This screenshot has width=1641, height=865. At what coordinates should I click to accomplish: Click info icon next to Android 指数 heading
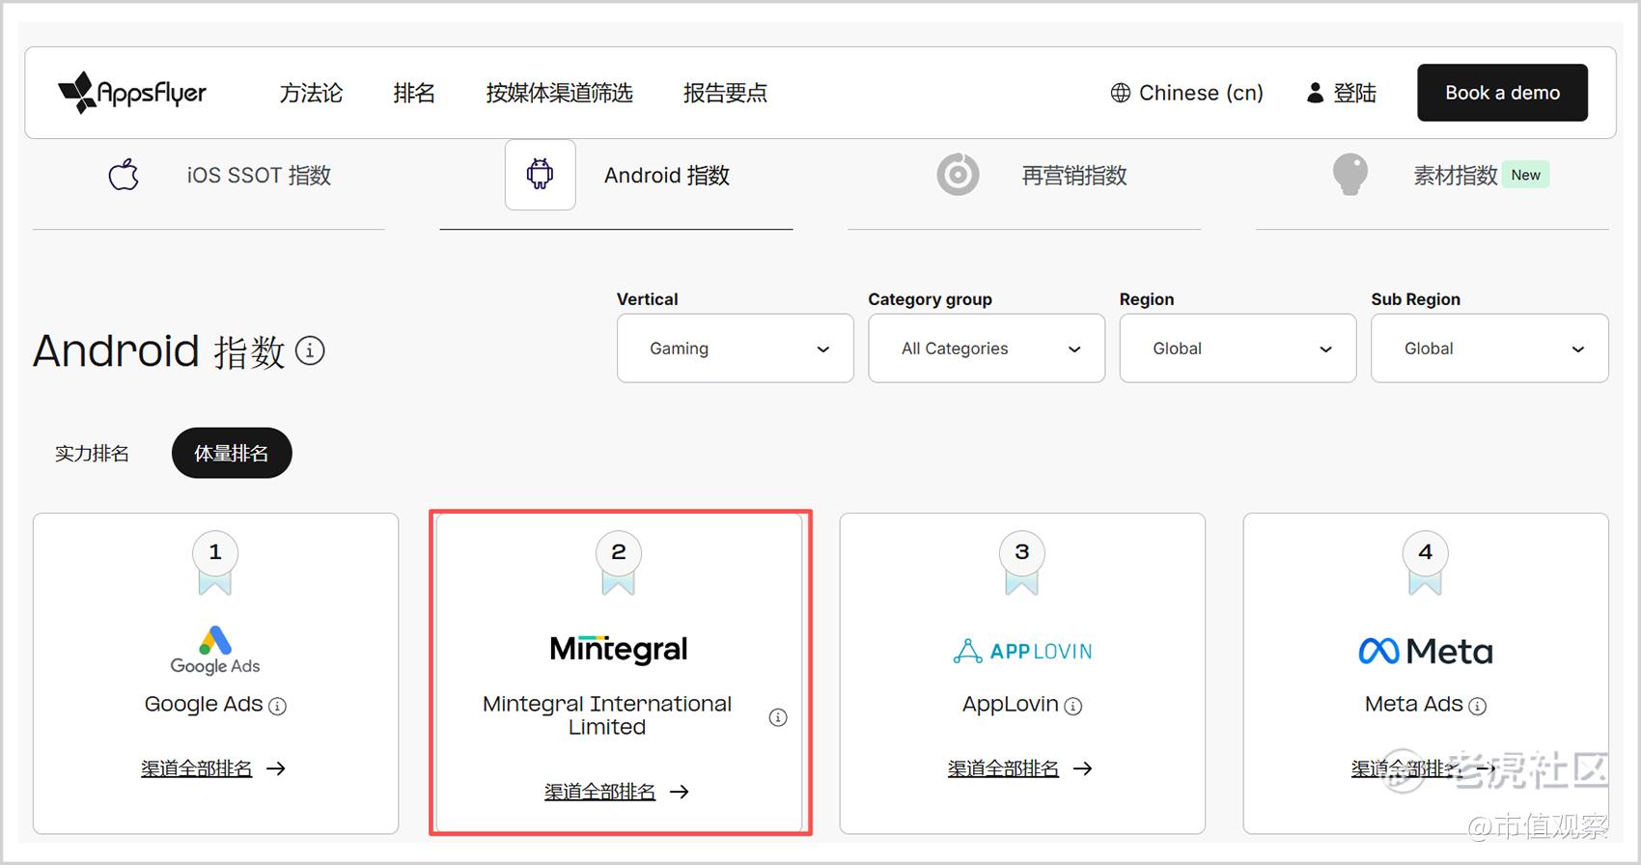[310, 350]
